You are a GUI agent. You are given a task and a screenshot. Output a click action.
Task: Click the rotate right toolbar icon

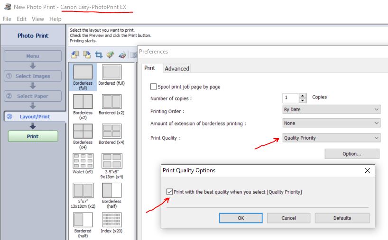tap(87, 55)
